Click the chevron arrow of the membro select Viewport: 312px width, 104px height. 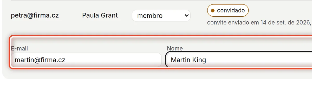tap(186, 16)
